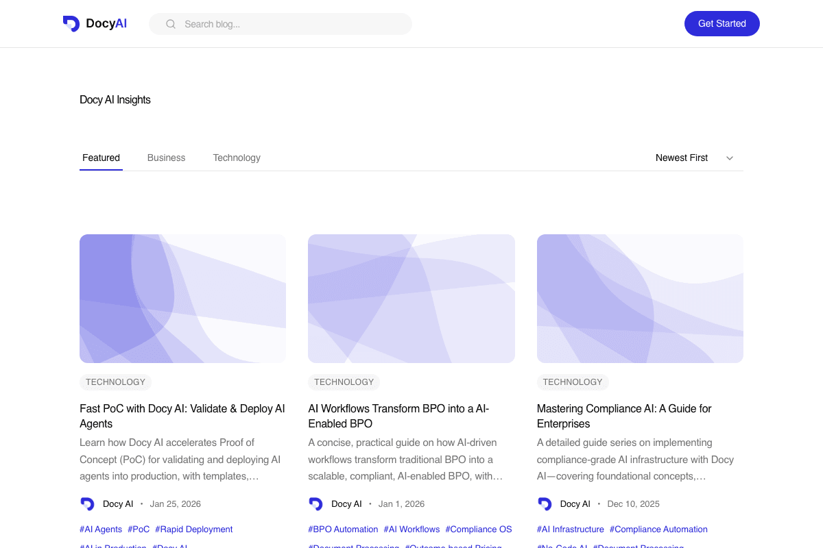Click the DocyAI logo icon in header
This screenshot has width=823, height=548.
[71, 23]
